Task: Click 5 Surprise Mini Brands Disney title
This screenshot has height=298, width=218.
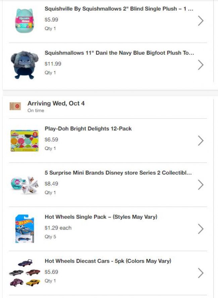Action: pos(118,173)
